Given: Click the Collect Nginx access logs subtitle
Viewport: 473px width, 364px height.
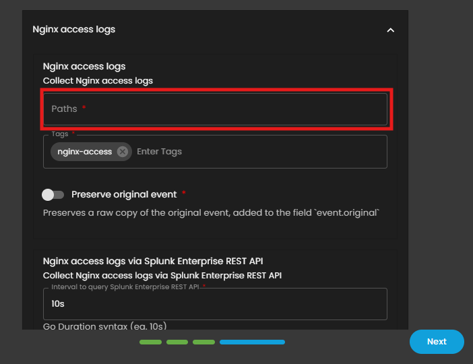Looking at the screenshot, I should (98, 81).
